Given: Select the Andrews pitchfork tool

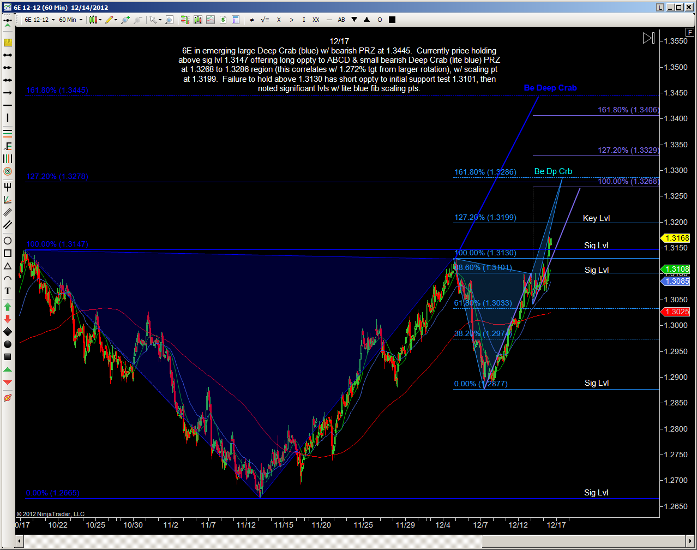Looking at the screenshot, I should click(x=8, y=186).
